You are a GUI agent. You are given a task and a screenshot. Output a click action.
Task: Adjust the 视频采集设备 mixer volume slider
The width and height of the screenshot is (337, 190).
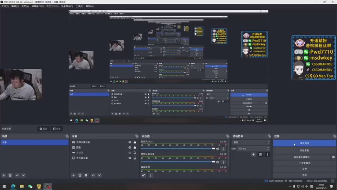click(178, 162)
